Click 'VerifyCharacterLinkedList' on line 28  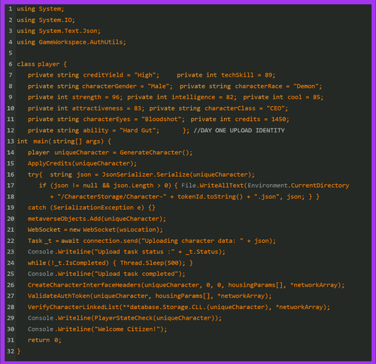click(73, 307)
